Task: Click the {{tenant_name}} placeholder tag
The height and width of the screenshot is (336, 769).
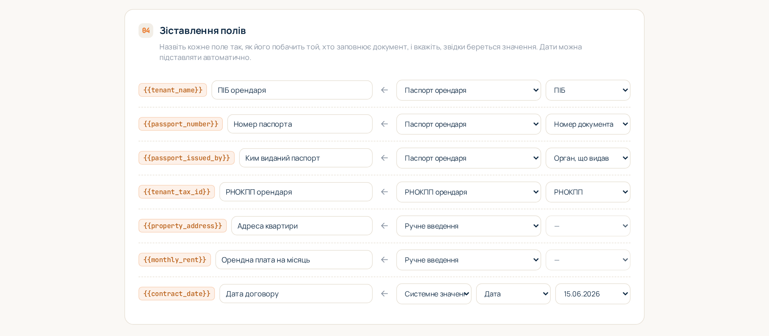Action: (x=173, y=90)
